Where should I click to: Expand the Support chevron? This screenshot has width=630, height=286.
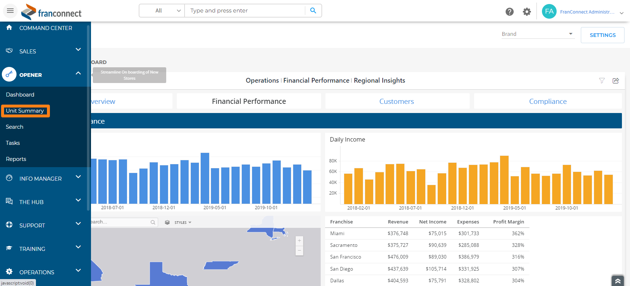pyautogui.click(x=78, y=223)
